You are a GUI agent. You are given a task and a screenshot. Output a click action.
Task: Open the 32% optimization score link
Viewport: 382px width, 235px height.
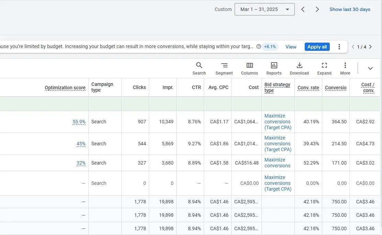(x=81, y=163)
